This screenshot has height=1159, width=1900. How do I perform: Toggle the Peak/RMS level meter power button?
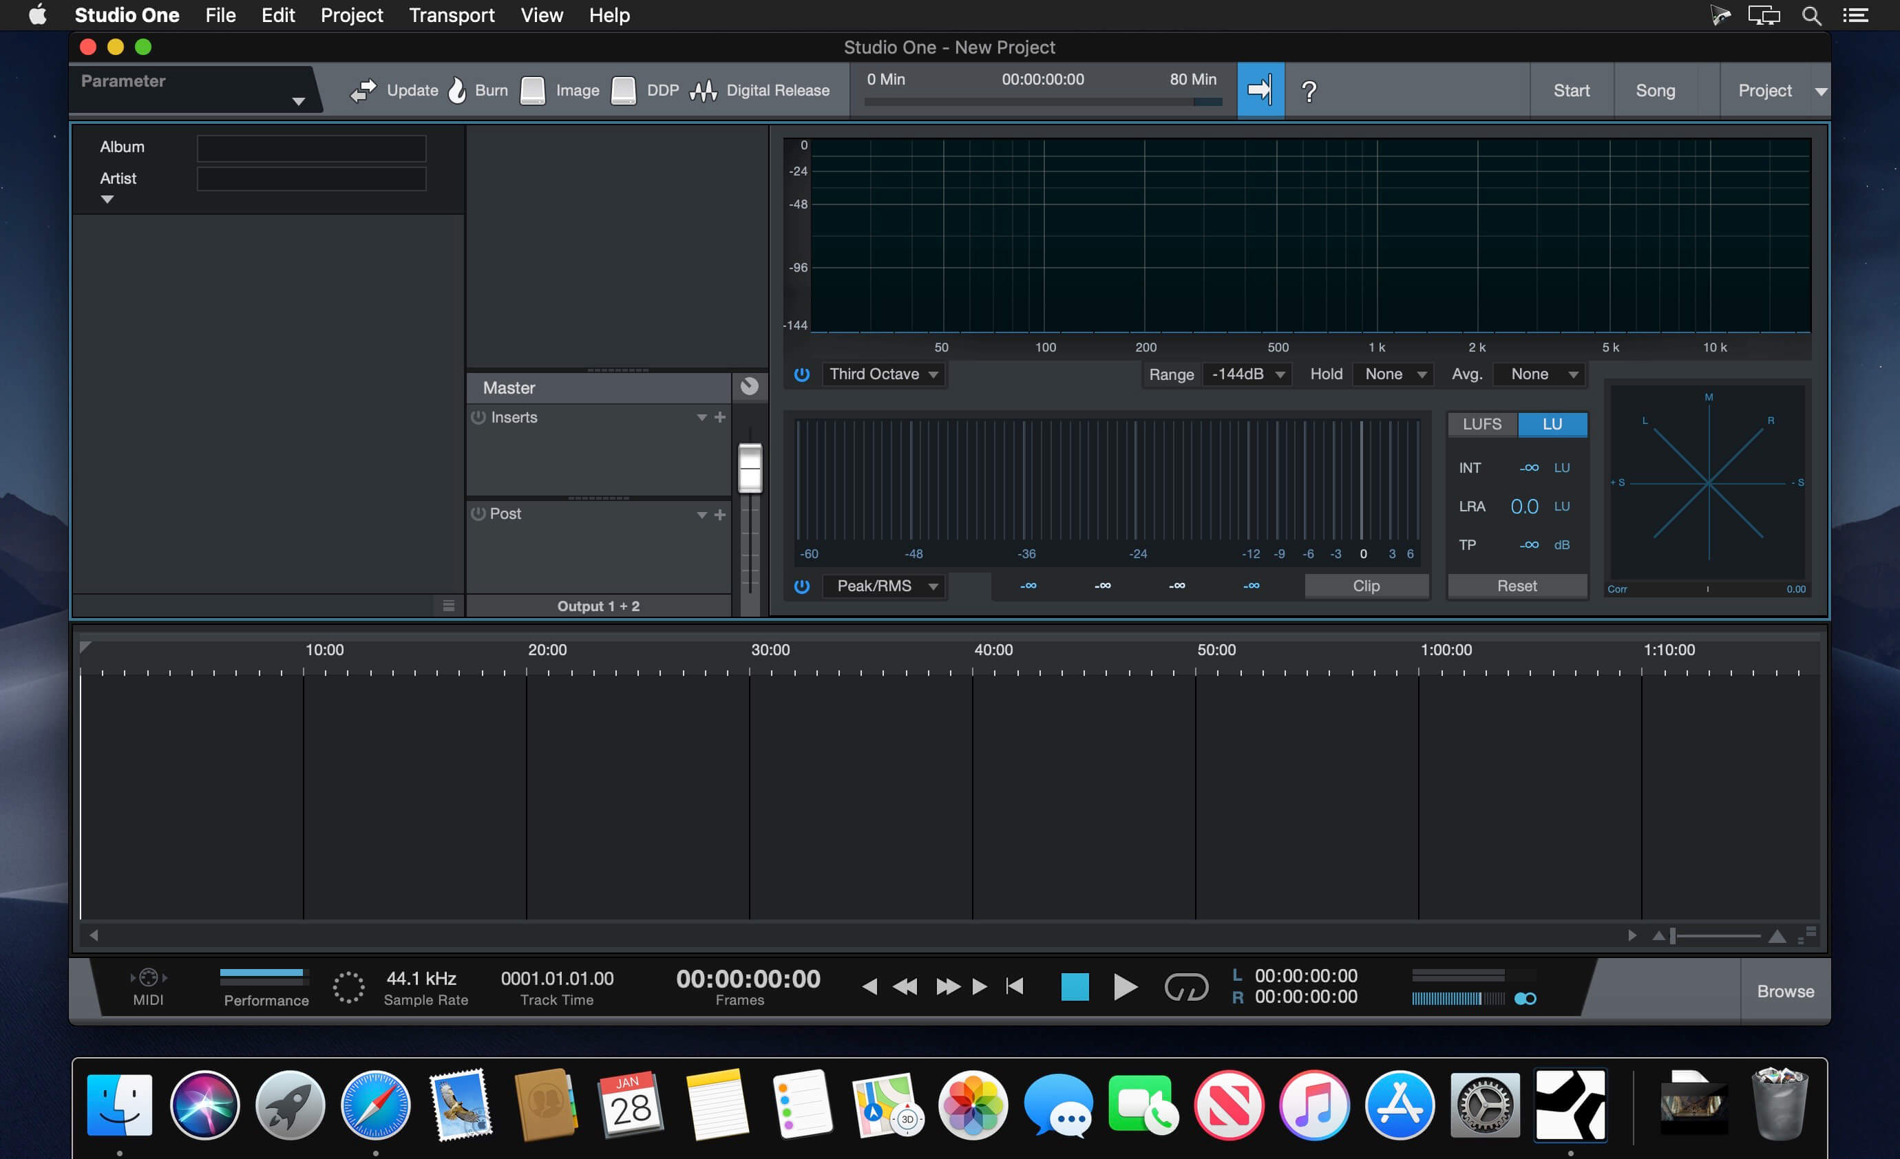[802, 586]
